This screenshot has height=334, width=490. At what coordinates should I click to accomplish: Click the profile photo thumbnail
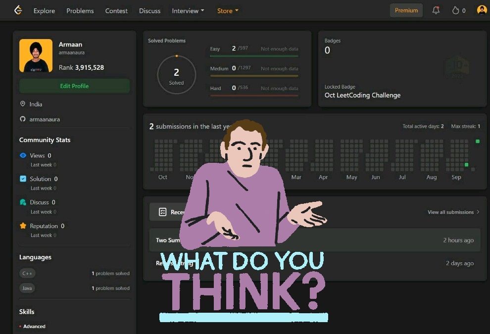[x=36, y=55]
